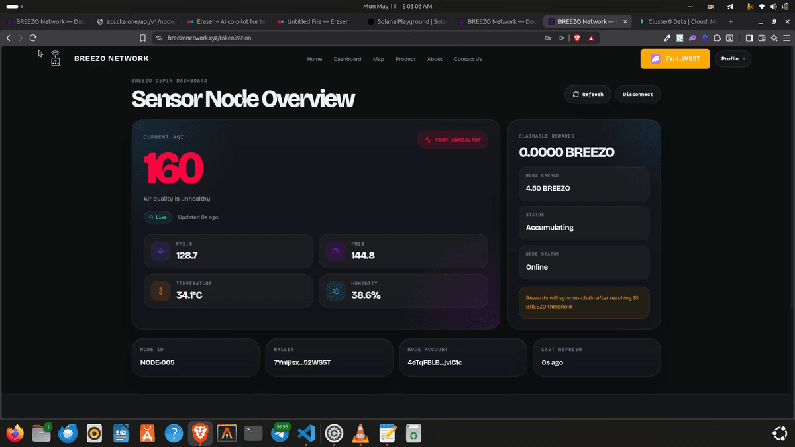The width and height of the screenshot is (795, 447).
Task: Switch to the Untitled File Eraser tab
Action: click(317, 21)
